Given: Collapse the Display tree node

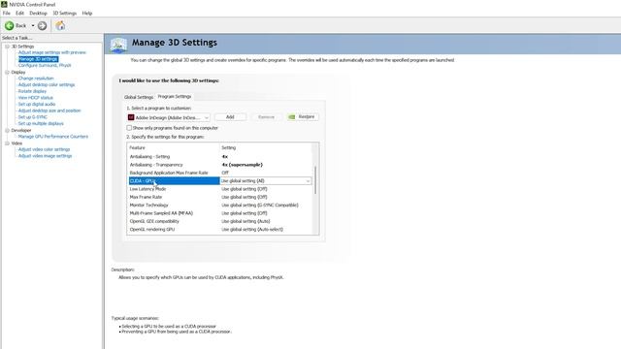Looking at the screenshot, I should click(x=7, y=72).
